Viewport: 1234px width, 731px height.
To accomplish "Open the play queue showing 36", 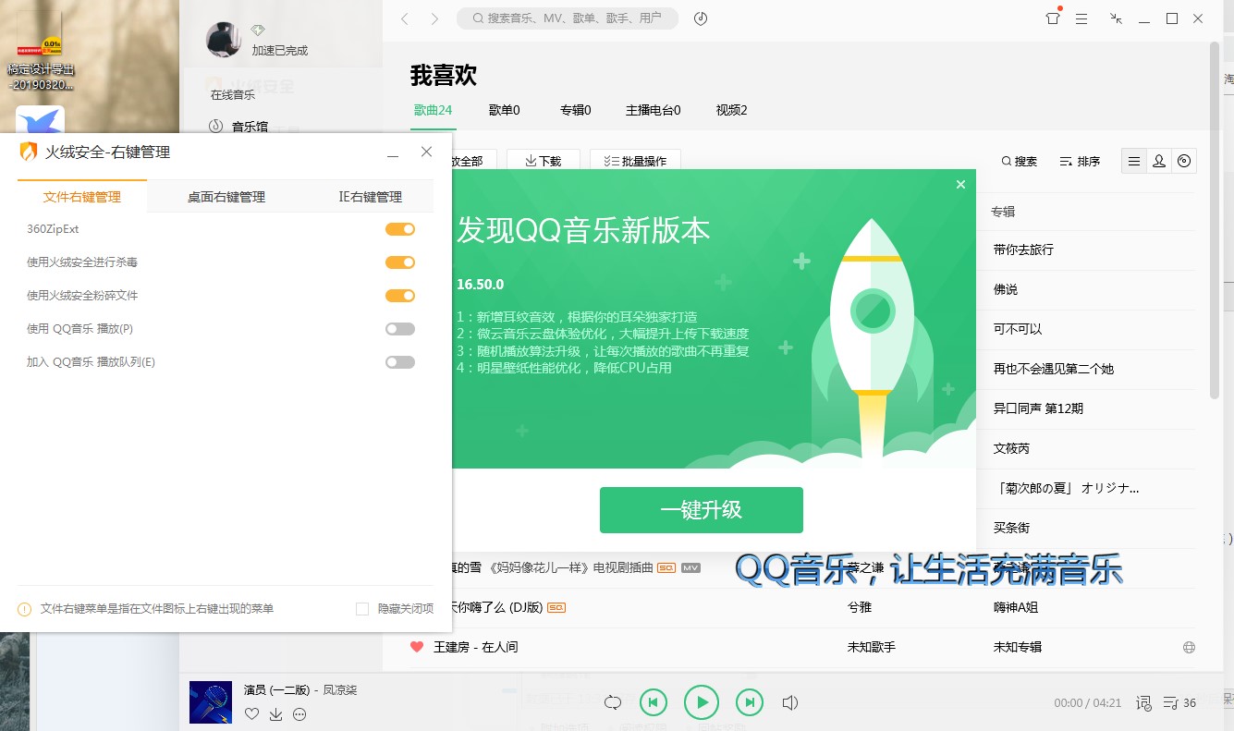I will coord(1179,703).
